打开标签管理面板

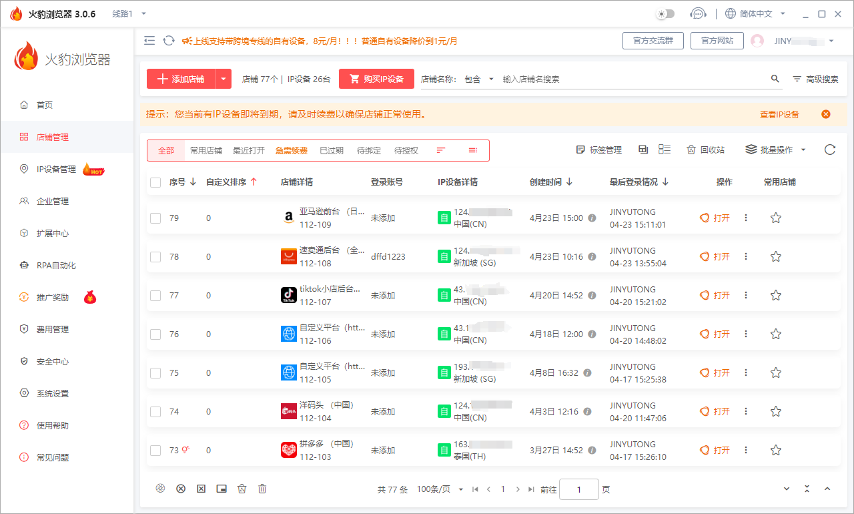(598, 150)
